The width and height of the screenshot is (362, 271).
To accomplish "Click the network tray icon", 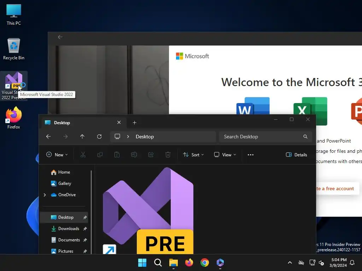I will point(312,263).
